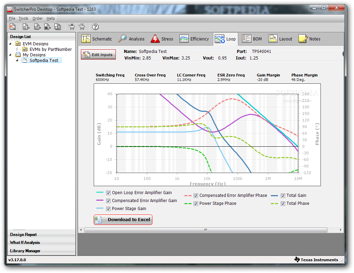Viewport: 354px width, 273px height.
Task: Select the Softpedia Test design label
Action: (44, 60)
